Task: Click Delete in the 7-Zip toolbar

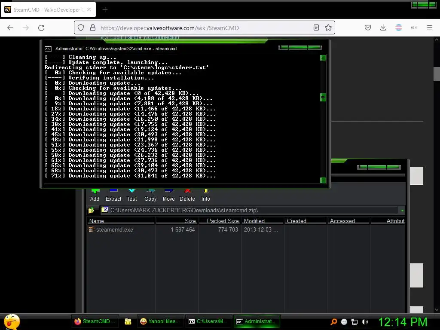Action: [187, 196]
